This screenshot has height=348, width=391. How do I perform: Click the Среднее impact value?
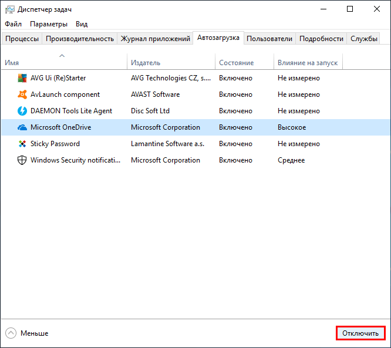coord(291,160)
